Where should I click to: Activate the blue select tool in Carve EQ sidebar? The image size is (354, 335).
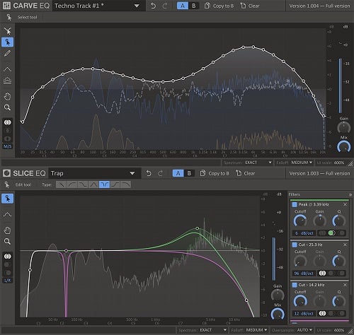pyautogui.click(x=7, y=42)
